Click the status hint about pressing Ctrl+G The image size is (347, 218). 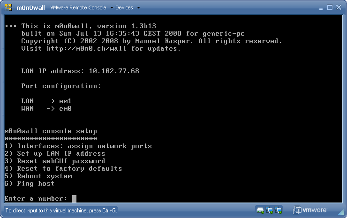click(x=61, y=210)
